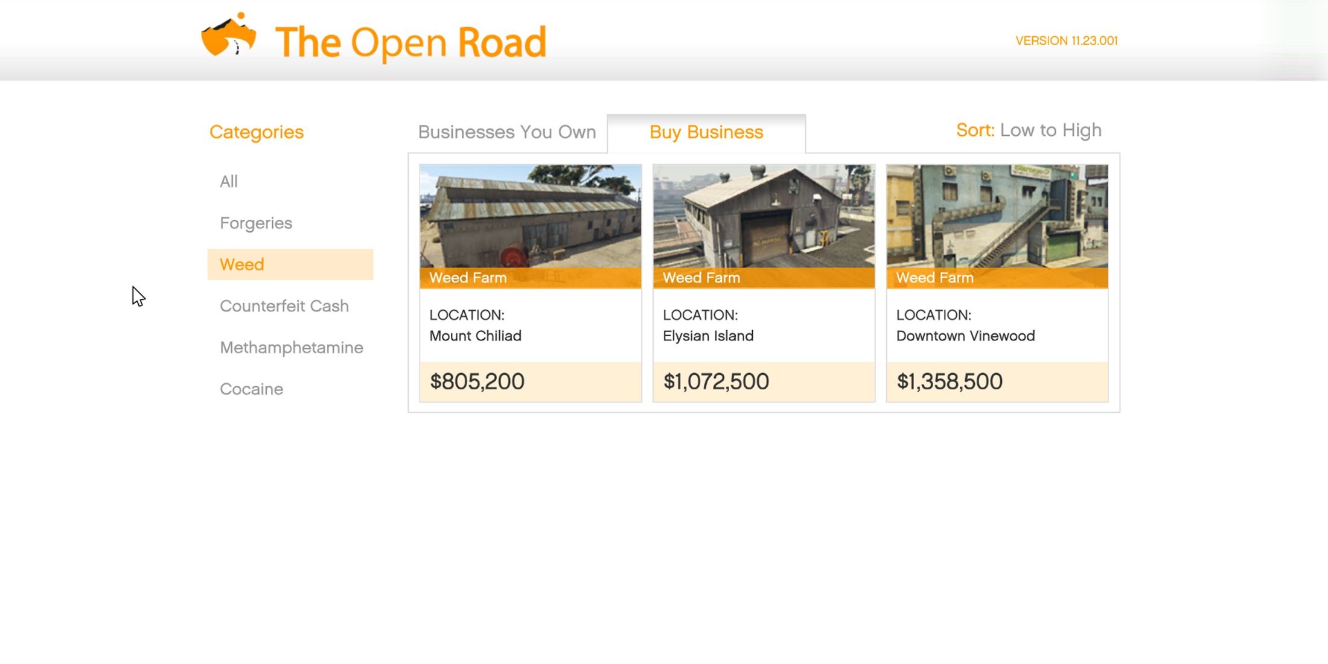Open Downtown Vinewood weed farm photo
This screenshot has width=1328, height=664.
(997, 216)
